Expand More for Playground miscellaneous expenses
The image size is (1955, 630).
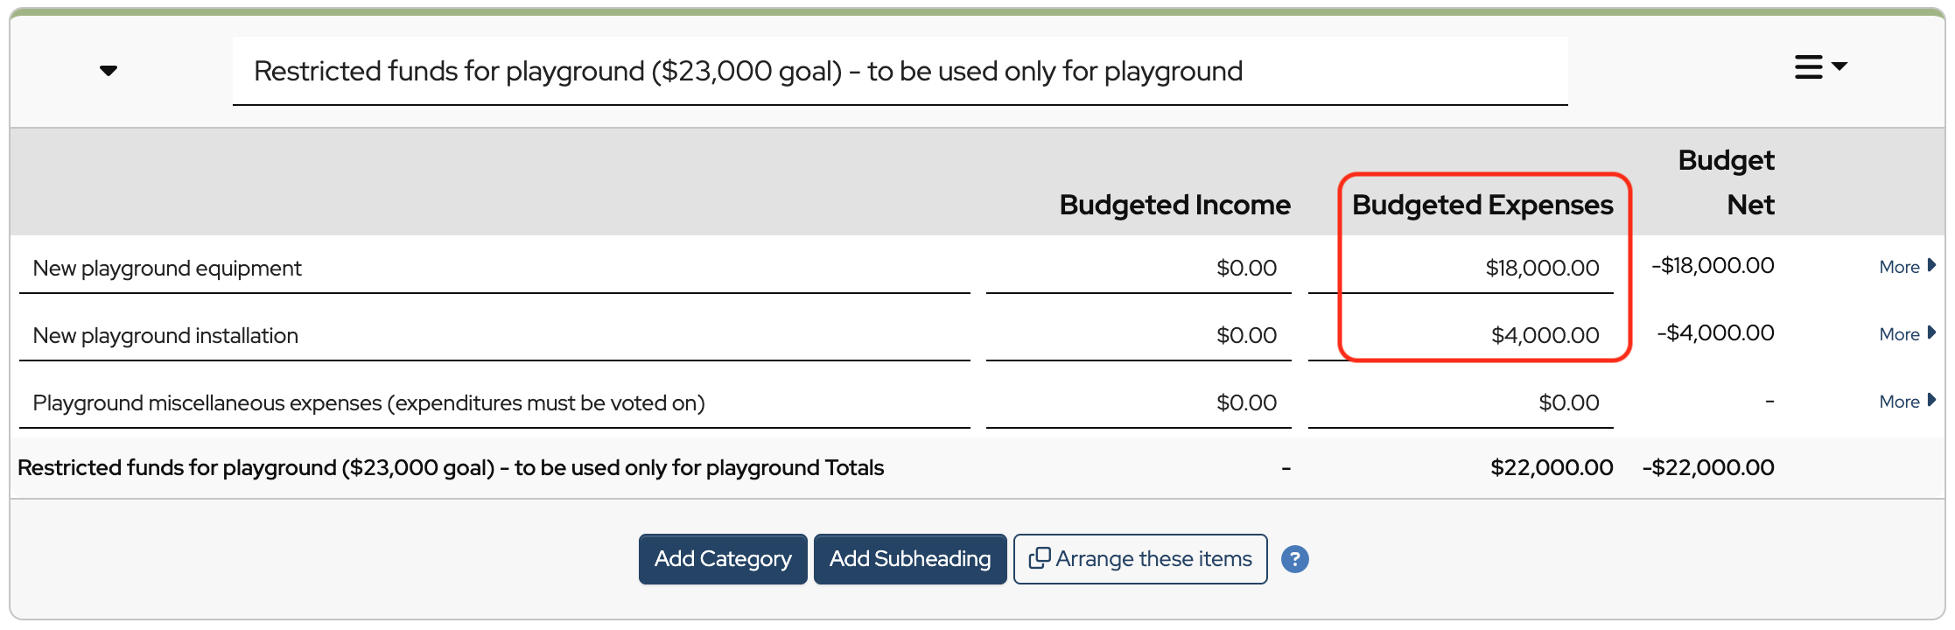click(1907, 402)
